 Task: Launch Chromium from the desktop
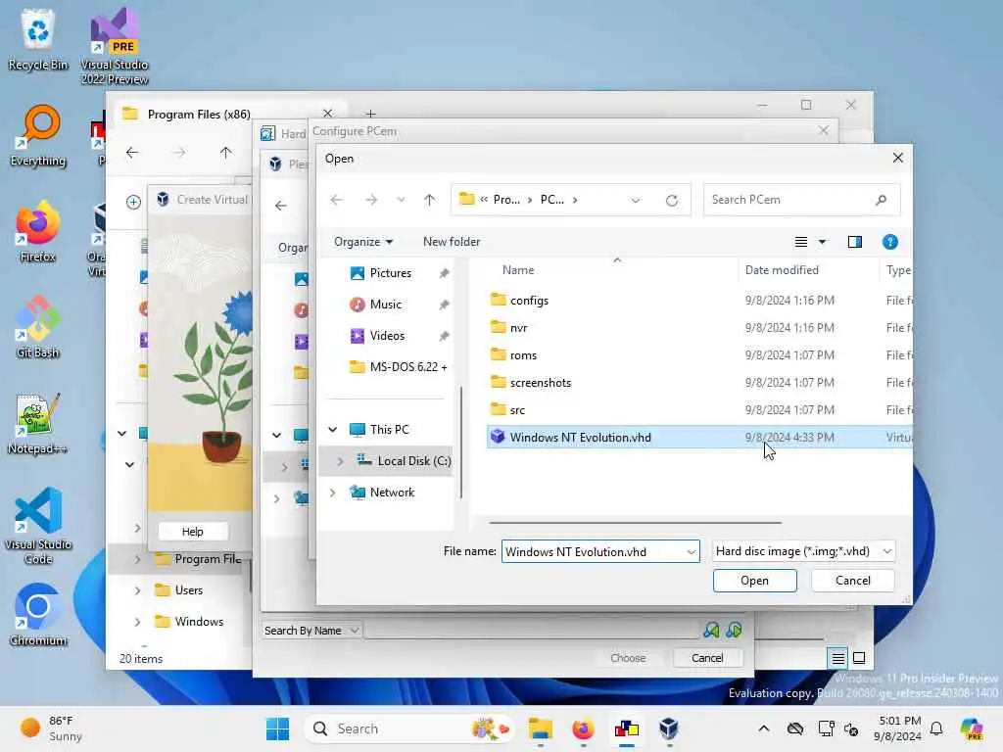click(x=38, y=615)
